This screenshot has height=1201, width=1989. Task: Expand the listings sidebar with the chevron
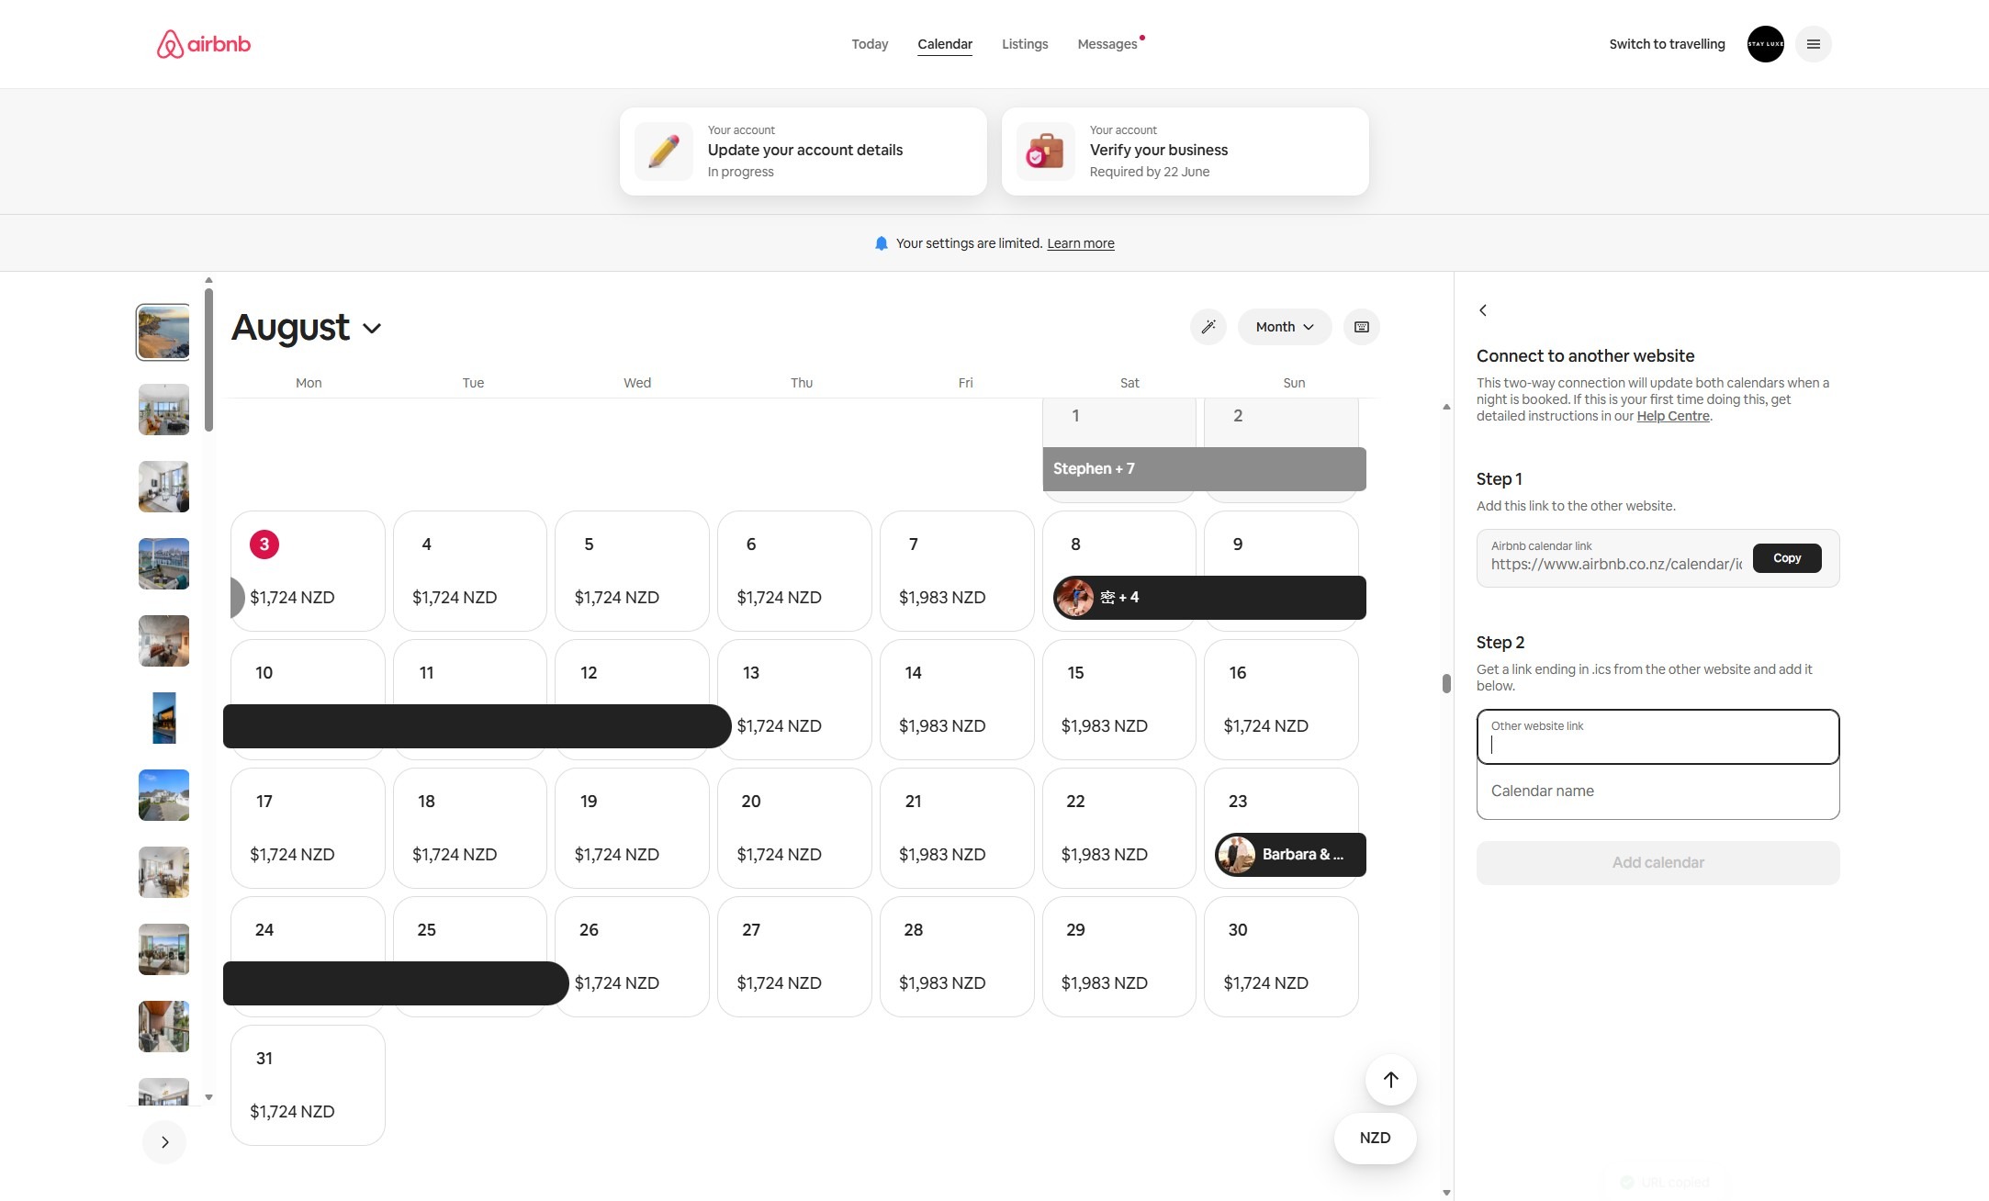[164, 1142]
